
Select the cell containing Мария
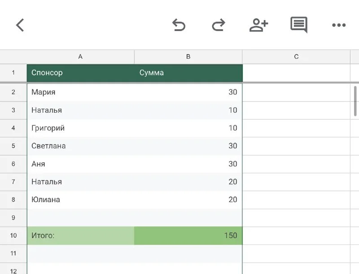coord(81,92)
